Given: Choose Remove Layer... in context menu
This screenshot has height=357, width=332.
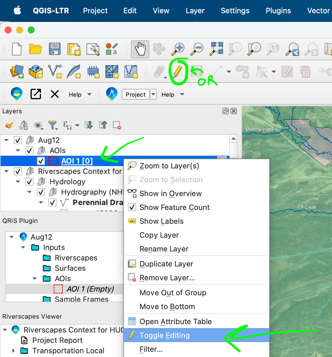Looking at the screenshot, I should tap(197, 278).
